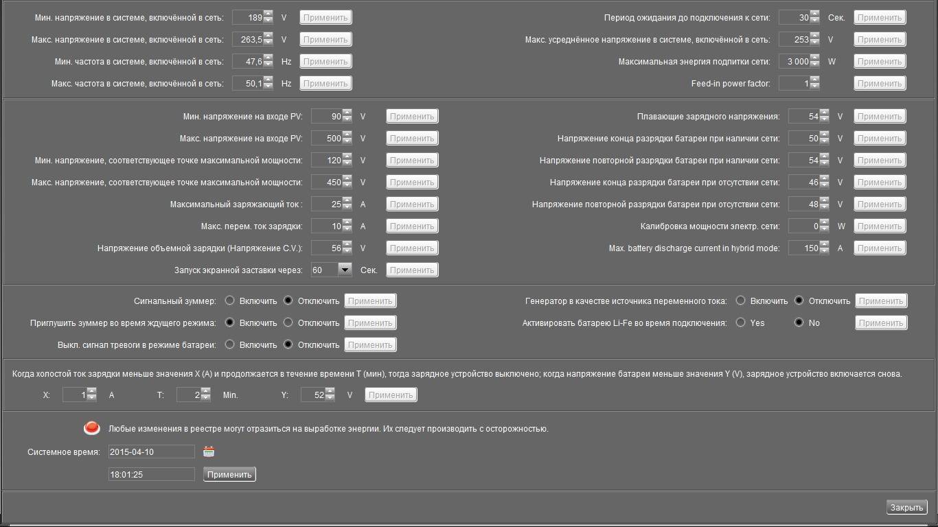Click the min grid voltage spinner arrows
This screenshot has height=527, width=938.
(268, 18)
